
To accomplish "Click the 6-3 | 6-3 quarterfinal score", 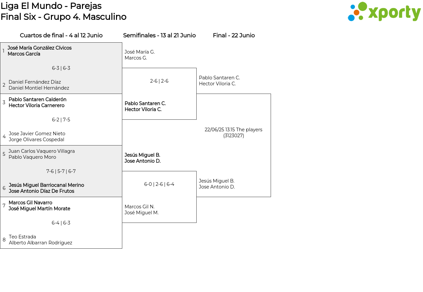I will pos(61,68).
